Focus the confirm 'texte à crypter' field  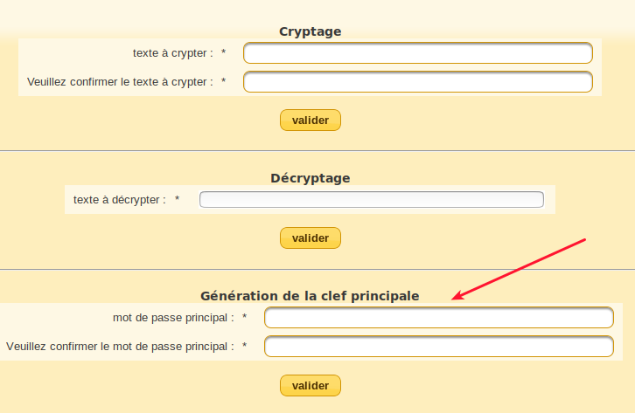[x=417, y=82]
